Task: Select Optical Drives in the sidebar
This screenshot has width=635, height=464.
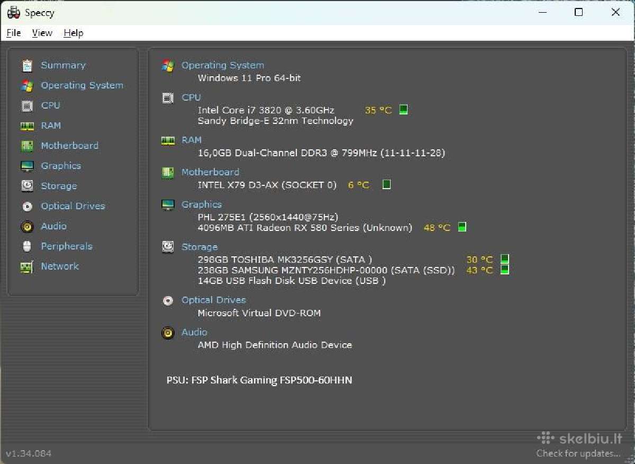Action: [73, 206]
